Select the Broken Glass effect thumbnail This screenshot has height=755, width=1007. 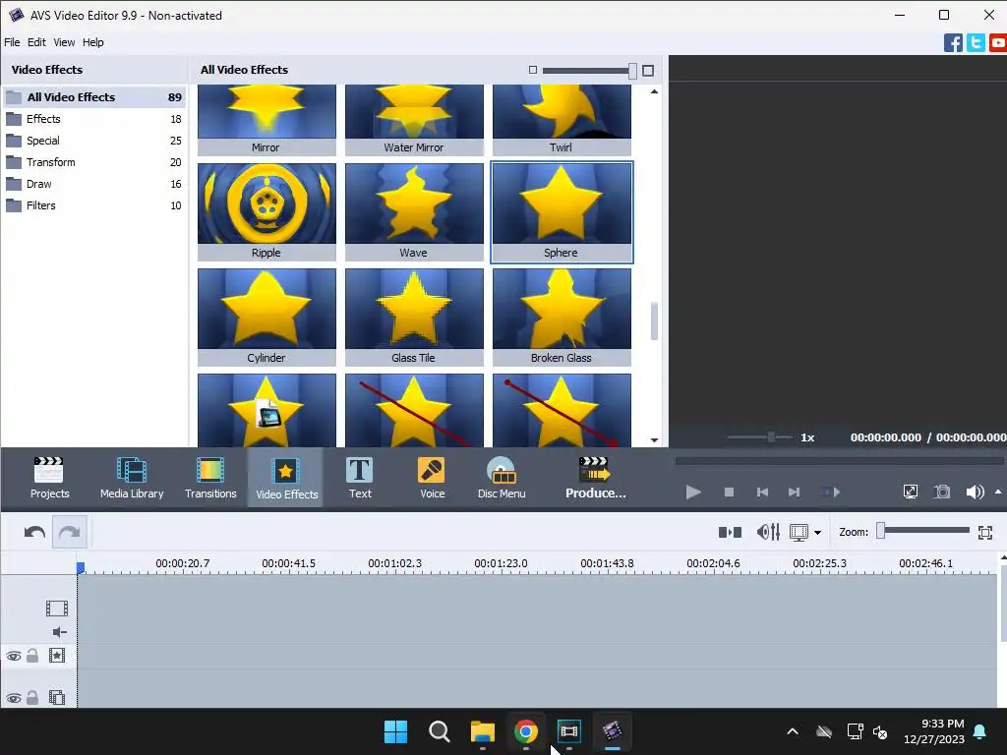tap(562, 318)
